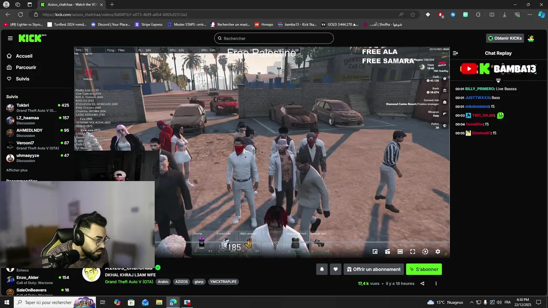Open browser essentials heart icon
The image size is (548, 308).
(x=517, y=15)
